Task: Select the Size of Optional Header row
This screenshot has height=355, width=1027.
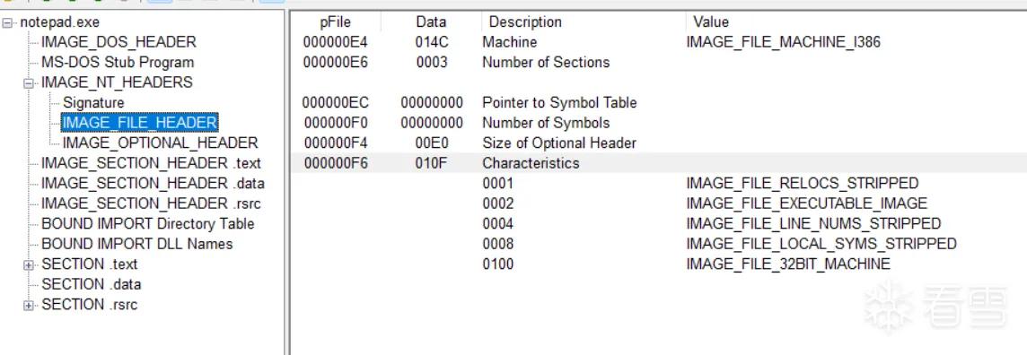Action: 658,143
